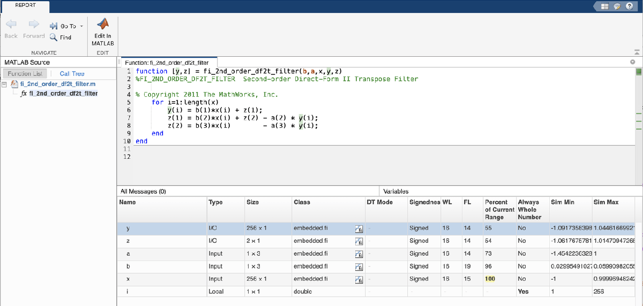Click the fi numerictype icon in row x

pos(358,279)
